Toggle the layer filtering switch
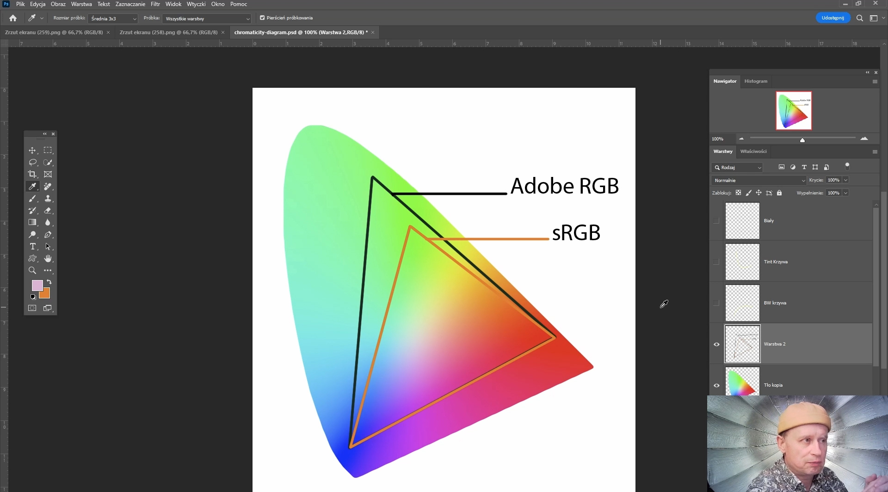Image resolution: width=888 pixels, height=492 pixels. click(x=847, y=166)
